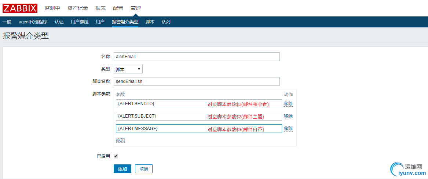Open the 资产记录 menu
This screenshot has width=428, height=179.
pos(77,8)
